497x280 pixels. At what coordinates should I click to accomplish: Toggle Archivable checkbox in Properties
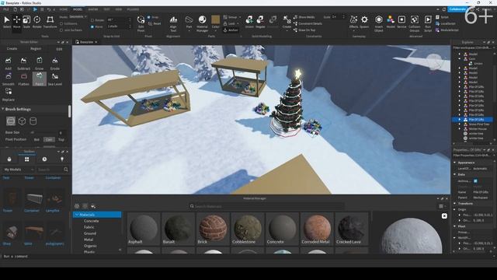475,181
